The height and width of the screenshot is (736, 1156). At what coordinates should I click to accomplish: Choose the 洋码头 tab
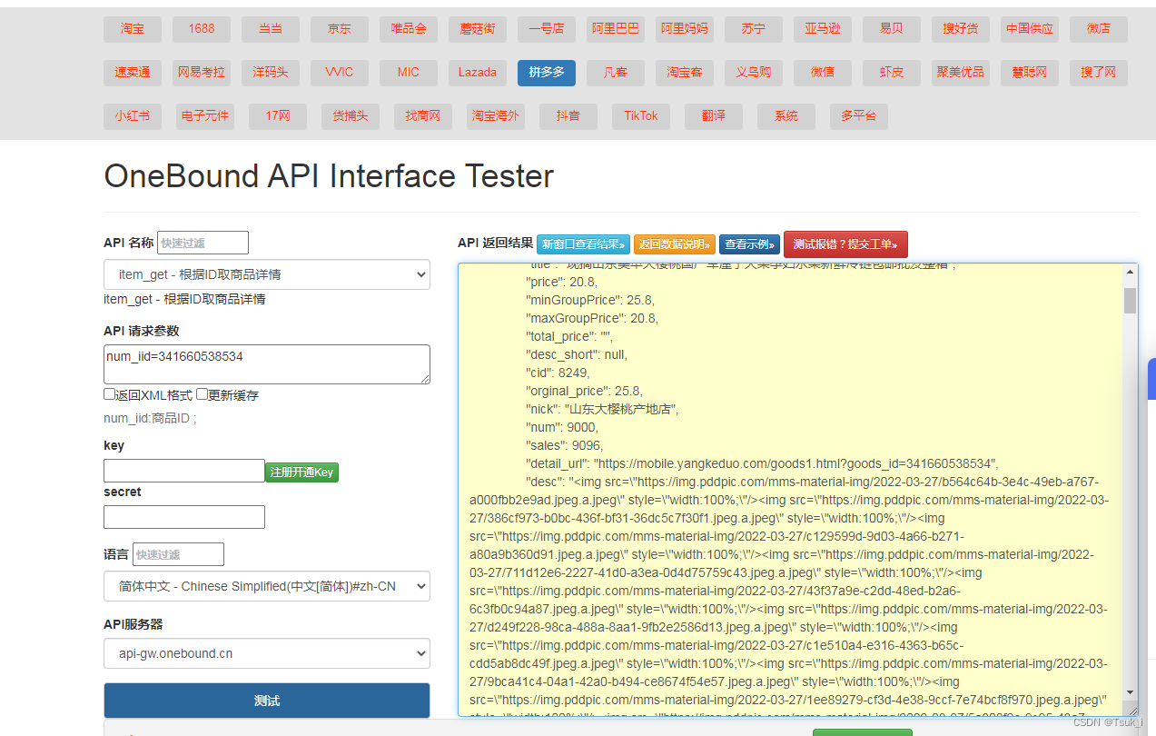[x=271, y=73]
